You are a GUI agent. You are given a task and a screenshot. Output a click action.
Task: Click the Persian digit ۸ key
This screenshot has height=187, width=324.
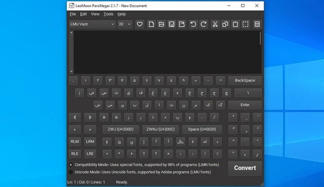(x=171, y=80)
